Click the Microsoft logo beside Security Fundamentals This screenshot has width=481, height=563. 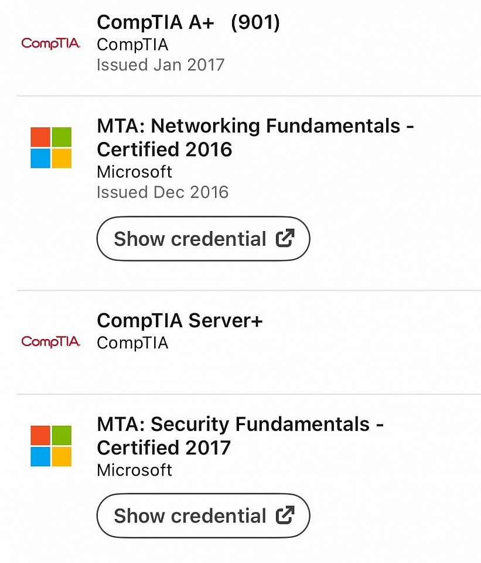pos(51,446)
